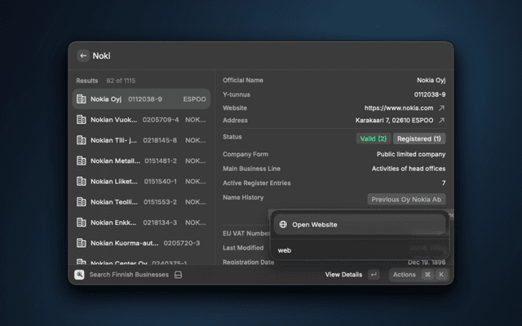Choose Open Website action
The image size is (522, 326).
coord(360,225)
